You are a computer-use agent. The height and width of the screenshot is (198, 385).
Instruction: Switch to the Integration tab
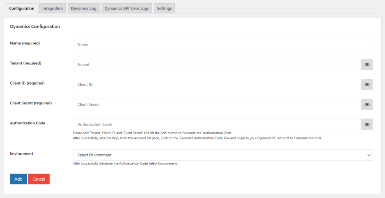coord(52,8)
